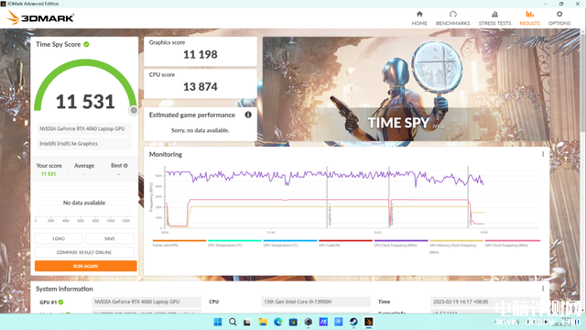Click the gauge end knob on score arc

click(x=134, y=110)
